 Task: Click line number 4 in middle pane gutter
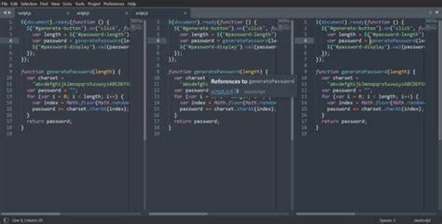(158, 41)
